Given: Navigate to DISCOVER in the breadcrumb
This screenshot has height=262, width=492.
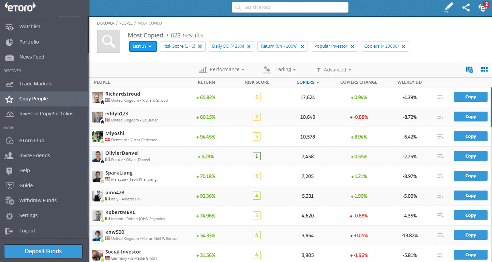Looking at the screenshot, I should [x=106, y=23].
